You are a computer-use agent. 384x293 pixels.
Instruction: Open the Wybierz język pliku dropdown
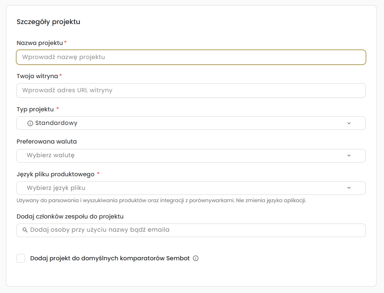pyautogui.click(x=191, y=188)
